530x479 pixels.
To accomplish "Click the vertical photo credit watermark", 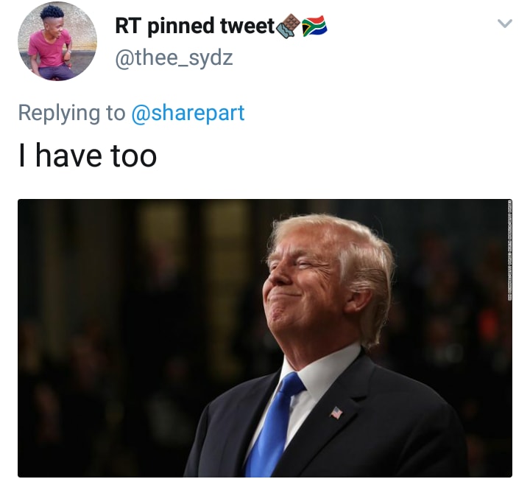I will (x=509, y=250).
